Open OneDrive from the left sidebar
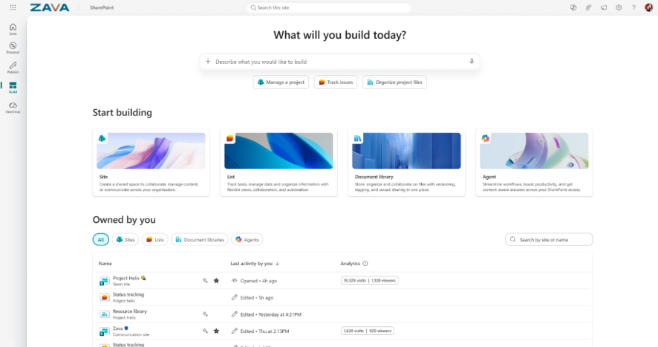This screenshot has height=347, width=658. (13, 108)
